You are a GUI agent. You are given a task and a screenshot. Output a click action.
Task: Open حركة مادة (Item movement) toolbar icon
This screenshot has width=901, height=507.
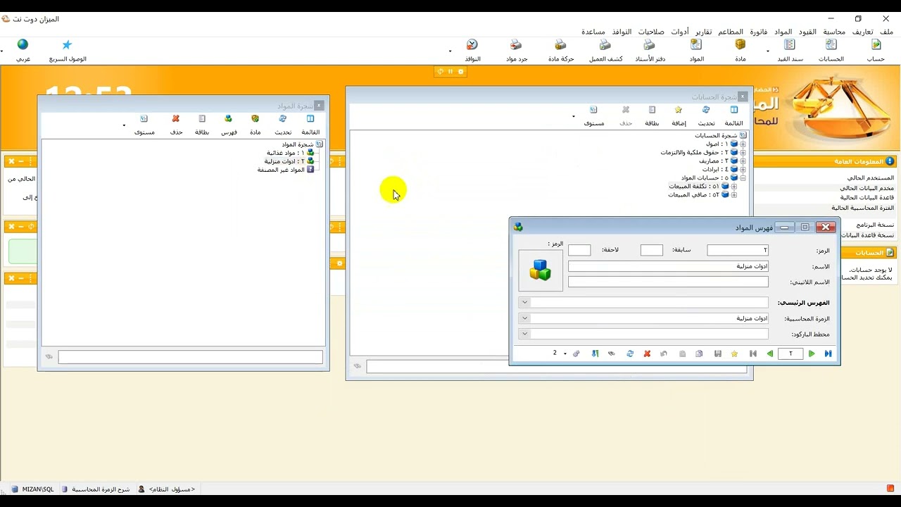click(x=561, y=51)
